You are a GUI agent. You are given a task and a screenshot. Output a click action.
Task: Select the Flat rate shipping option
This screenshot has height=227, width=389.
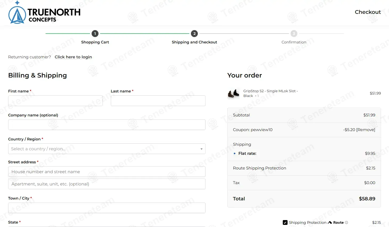coord(235,153)
